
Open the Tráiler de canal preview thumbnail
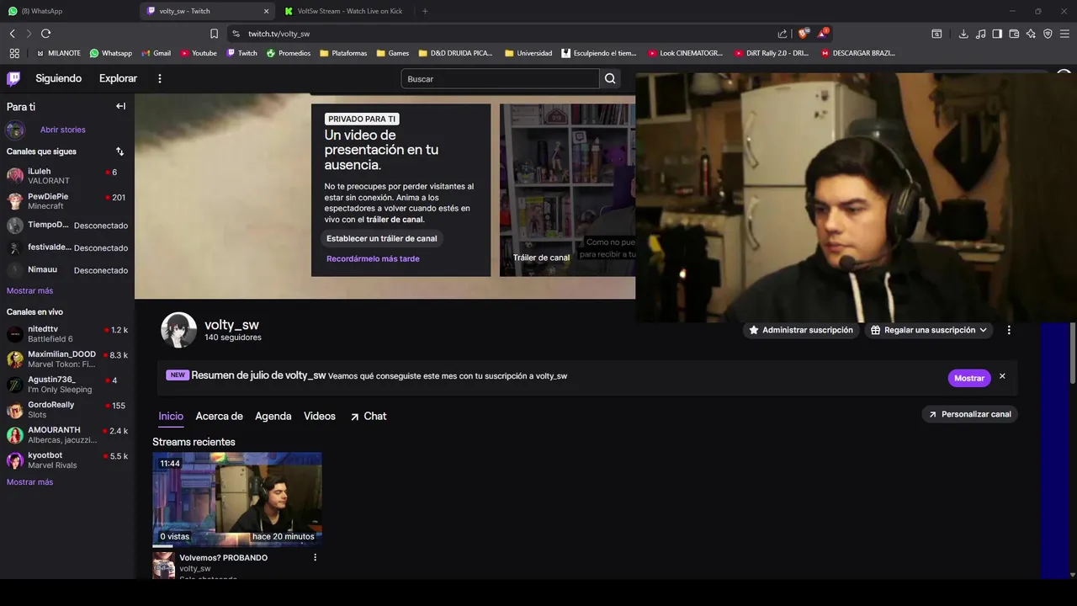coord(568,190)
